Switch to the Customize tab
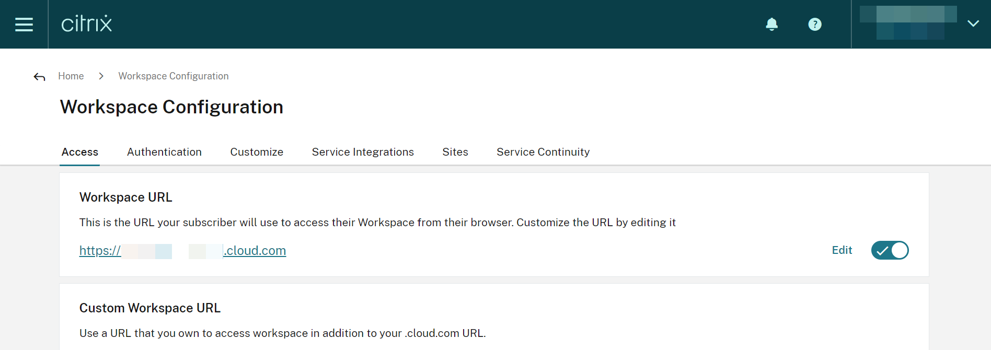 tap(257, 152)
